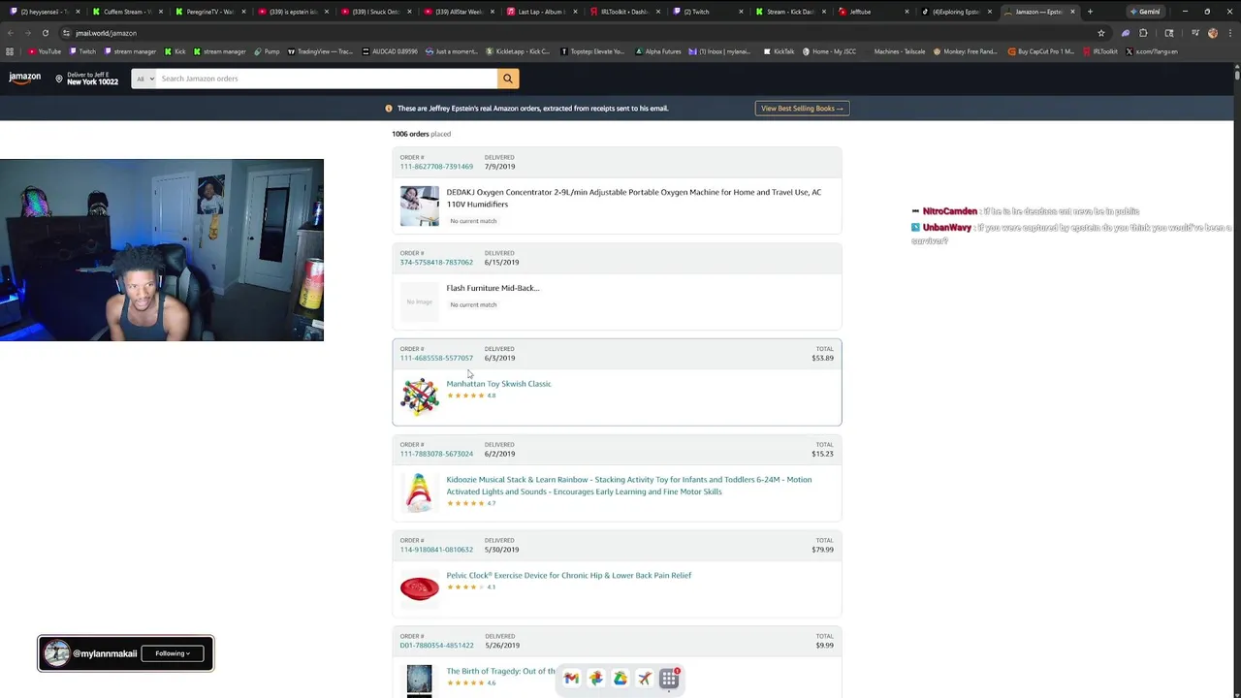Switch to the PeregrineTV tab
Viewport: 1241px width, 698px height.
pos(208,12)
